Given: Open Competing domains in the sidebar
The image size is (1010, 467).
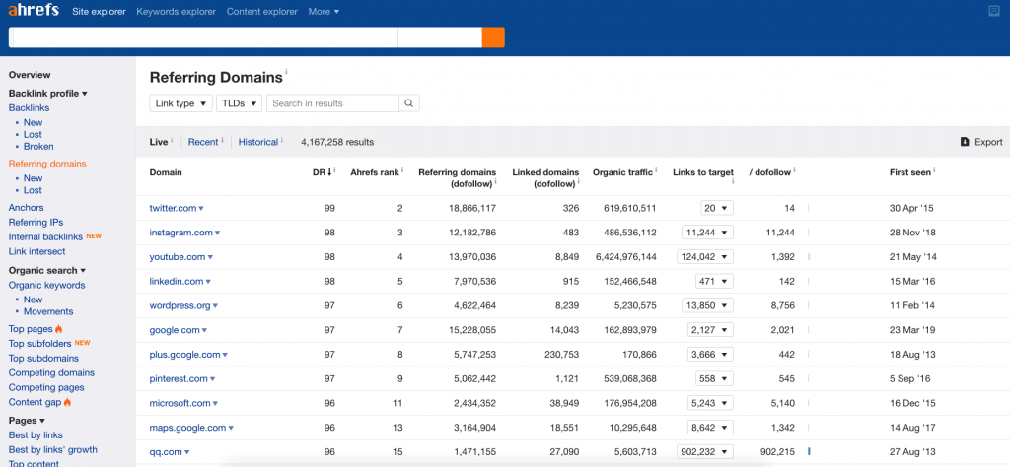Looking at the screenshot, I should pos(51,373).
